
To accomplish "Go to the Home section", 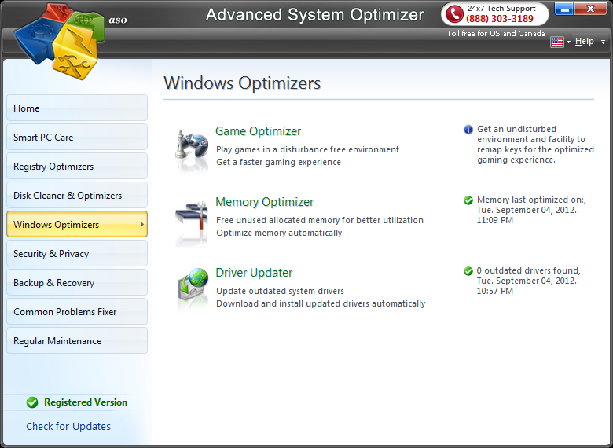I will tap(77, 108).
